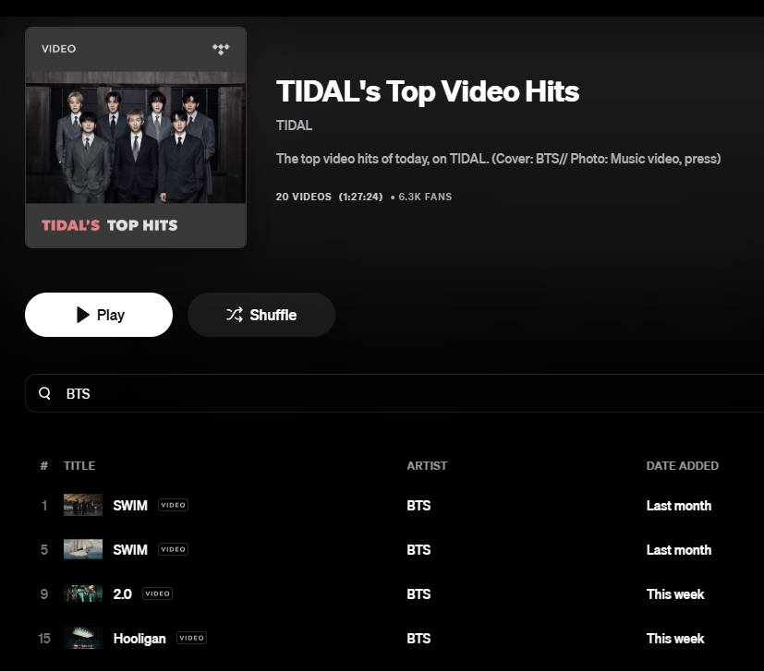Click the VIDEO badge beside the first SWIM
Viewport: 764px width, 671px height.
tap(172, 505)
